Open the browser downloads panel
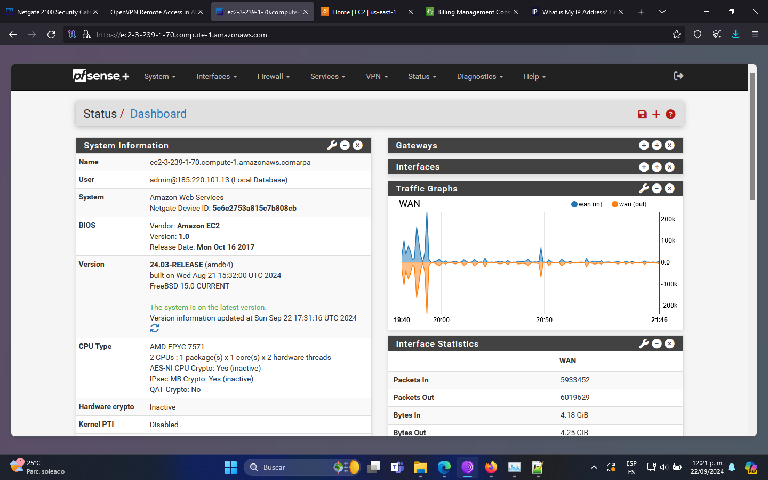The width and height of the screenshot is (768, 480). 736,34
